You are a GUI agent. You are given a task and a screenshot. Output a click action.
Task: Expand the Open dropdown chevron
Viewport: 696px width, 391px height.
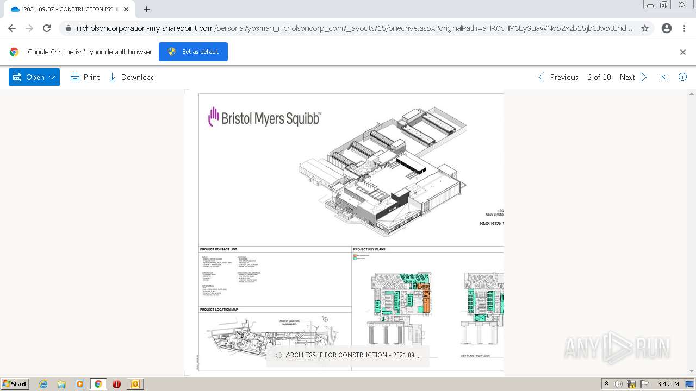(x=53, y=77)
